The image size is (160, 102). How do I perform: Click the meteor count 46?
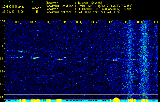click(37, 12)
